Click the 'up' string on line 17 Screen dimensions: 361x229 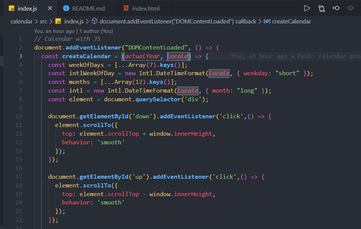139,177
